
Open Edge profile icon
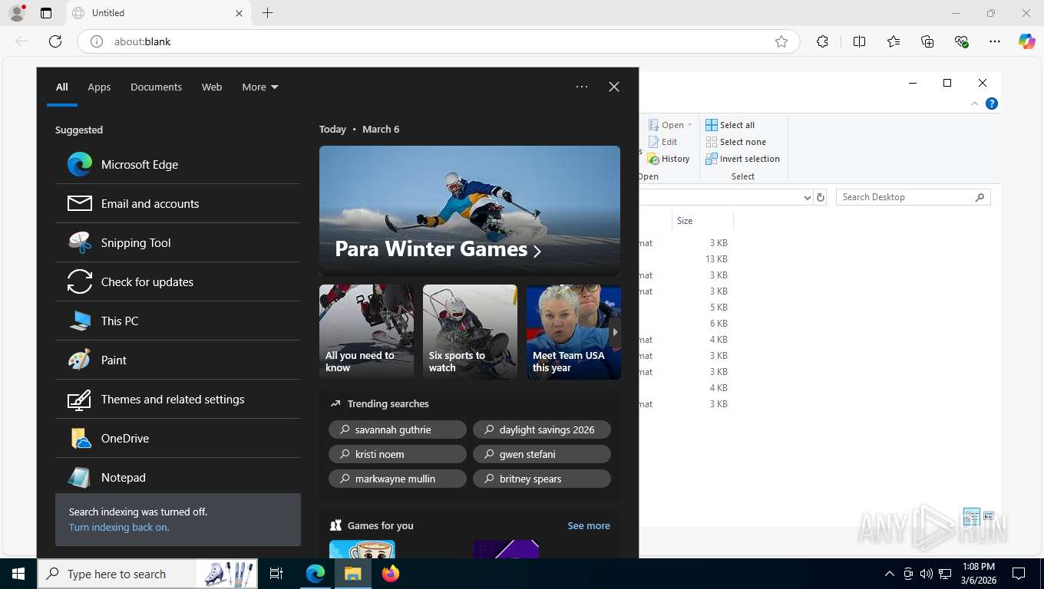(x=17, y=13)
